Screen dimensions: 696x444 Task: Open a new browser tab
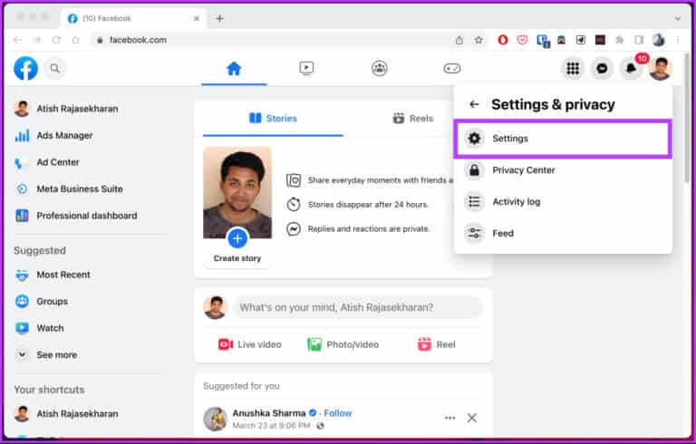[219, 18]
